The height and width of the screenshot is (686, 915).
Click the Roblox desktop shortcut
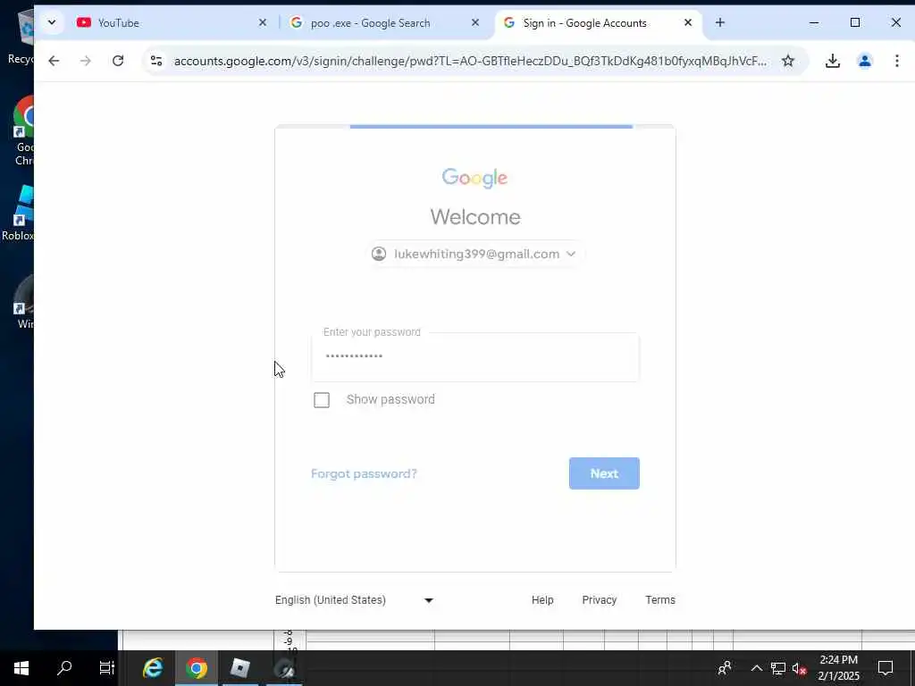[18, 213]
